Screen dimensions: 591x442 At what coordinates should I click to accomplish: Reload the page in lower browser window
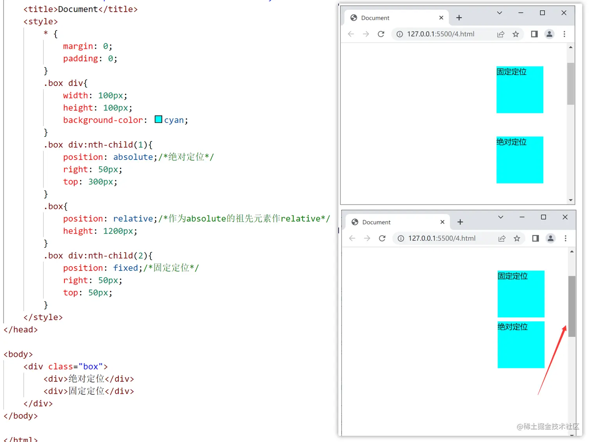coord(382,238)
